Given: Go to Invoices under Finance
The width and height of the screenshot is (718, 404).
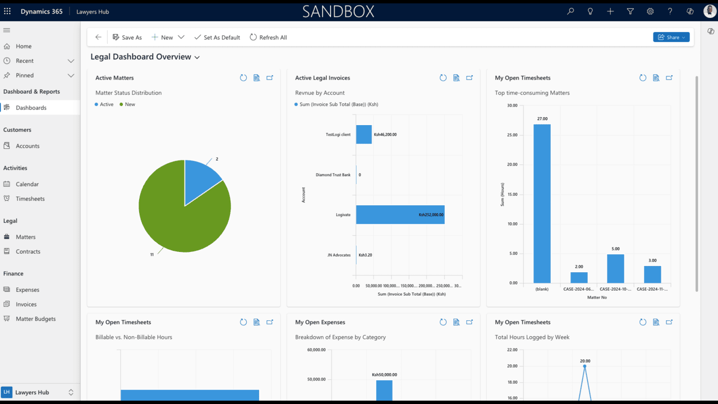Looking at the screenshot, I should [26, 304].
